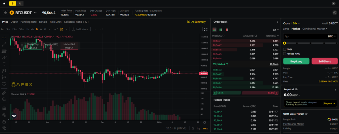The width and height of the screenshot is (339, 134).
Task: Open the candlestick chart type selector
Action: coord(61,29)
